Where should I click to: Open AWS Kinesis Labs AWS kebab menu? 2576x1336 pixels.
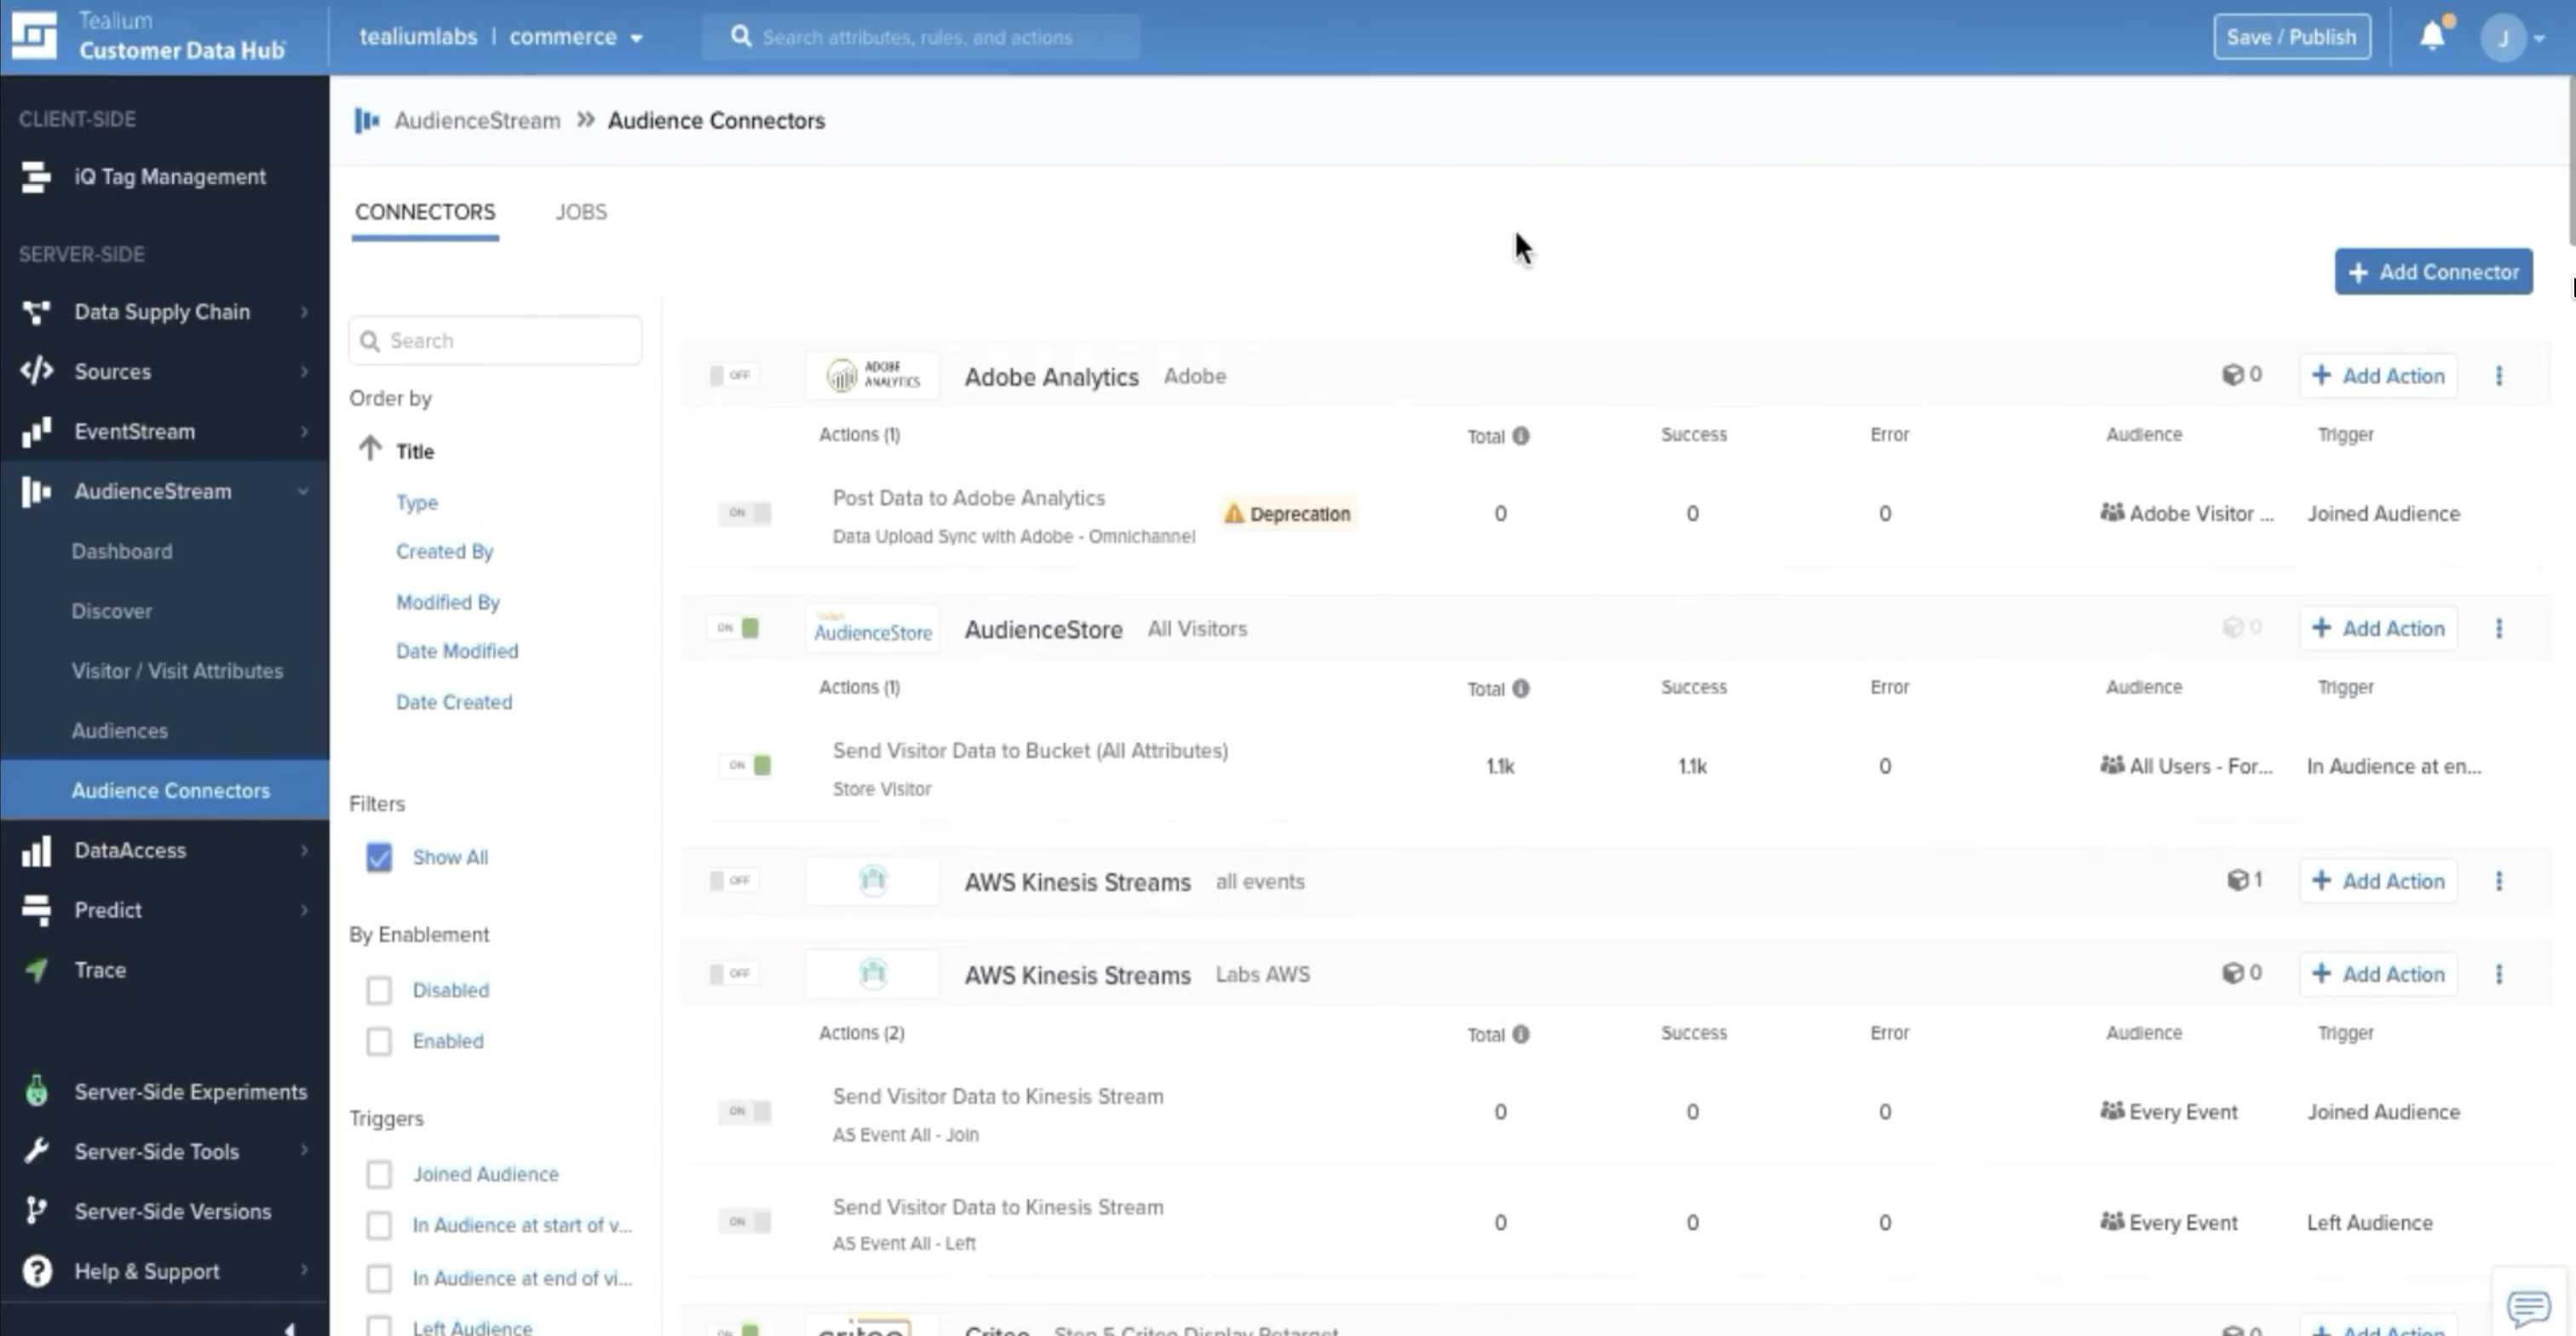tap(2499, 974)
